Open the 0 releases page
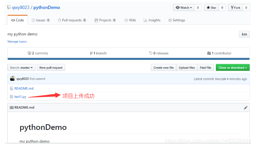Screen dimensions: 254x147 click(x=159, y=53)
